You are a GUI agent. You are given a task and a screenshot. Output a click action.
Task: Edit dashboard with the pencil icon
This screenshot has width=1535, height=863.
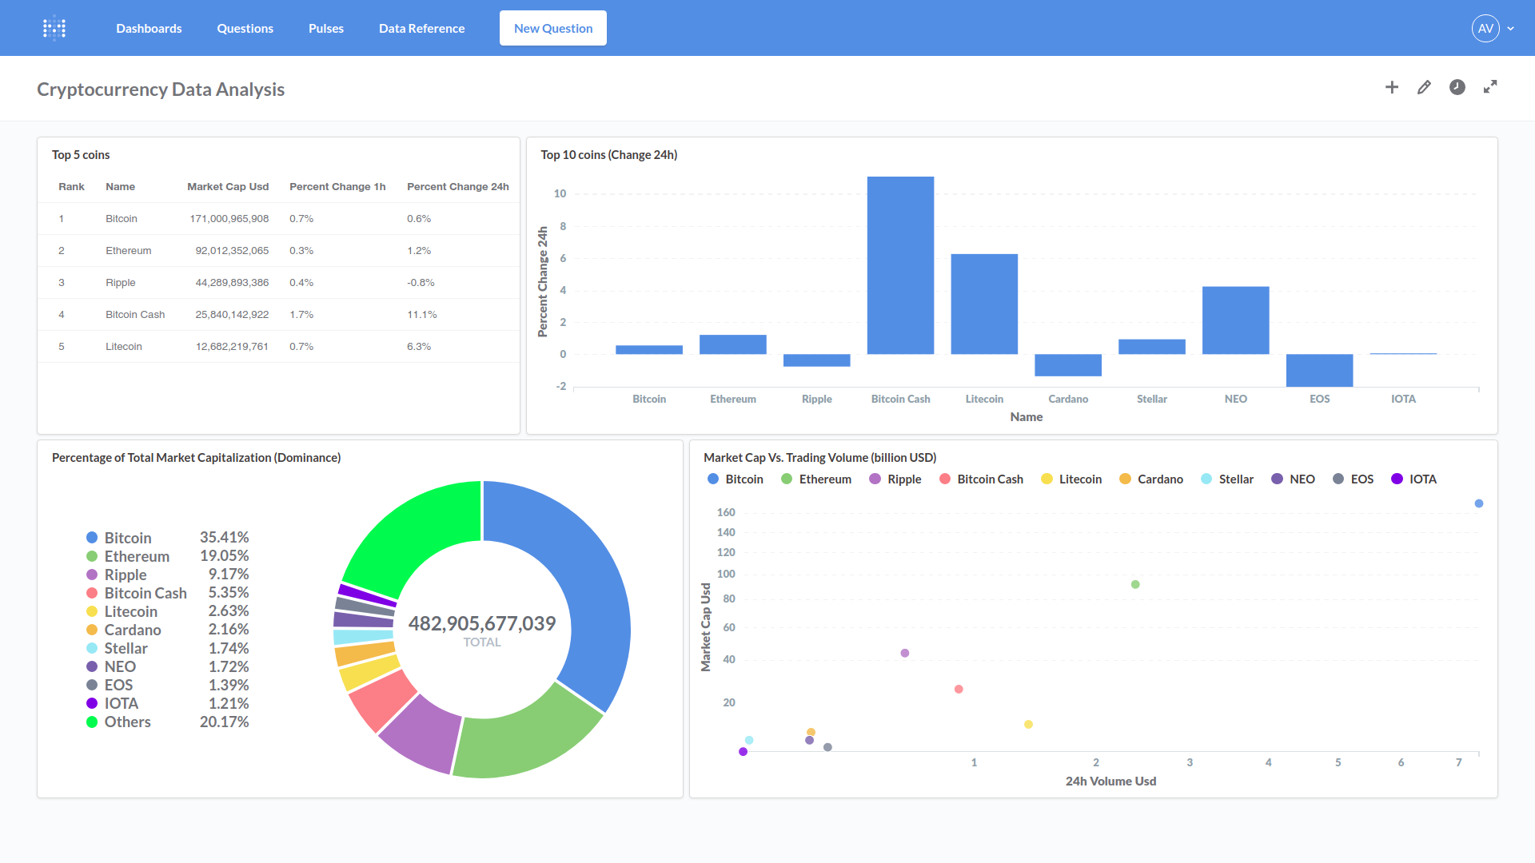pyautogui.click(x=1424, y=87)
